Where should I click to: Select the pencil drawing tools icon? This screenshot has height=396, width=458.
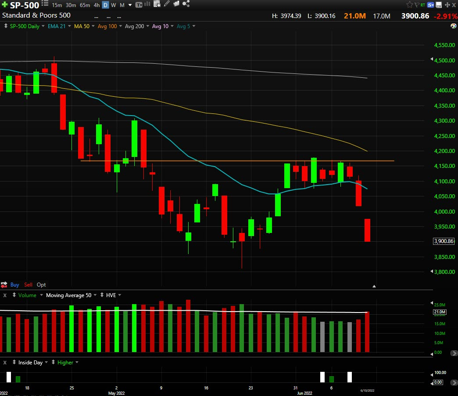click(167, 4)
